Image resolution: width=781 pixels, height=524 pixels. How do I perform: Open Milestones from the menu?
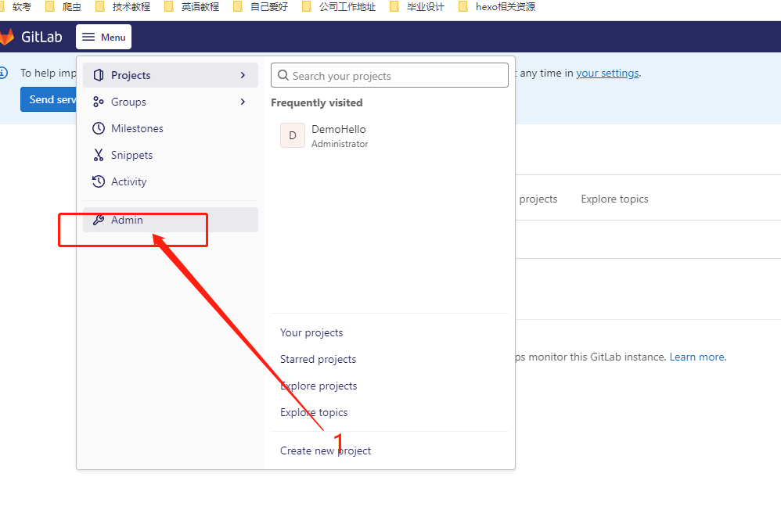tap(171, 128)
